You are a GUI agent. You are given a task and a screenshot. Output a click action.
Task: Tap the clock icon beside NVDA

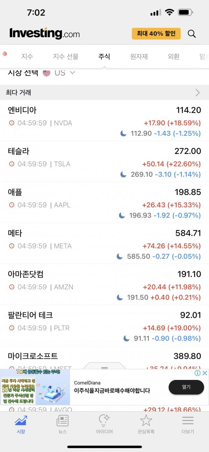[12, 123]
